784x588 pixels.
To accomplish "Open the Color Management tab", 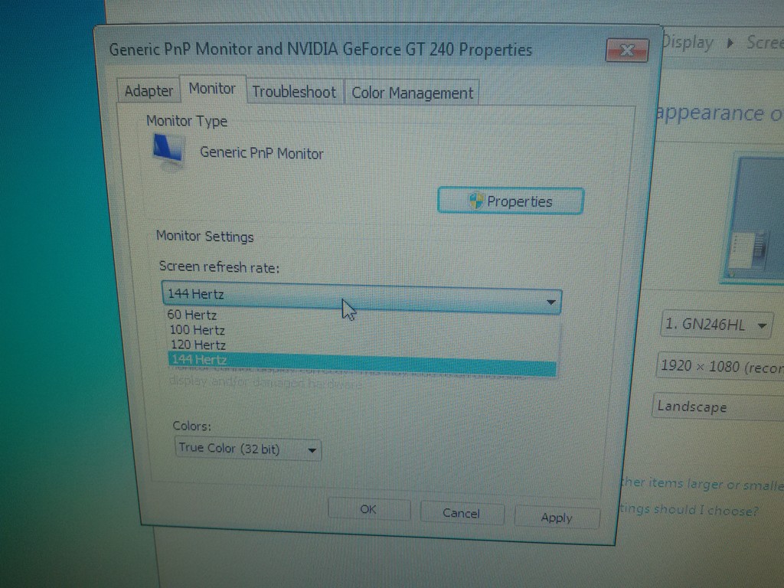I will [x=412, y=93].
